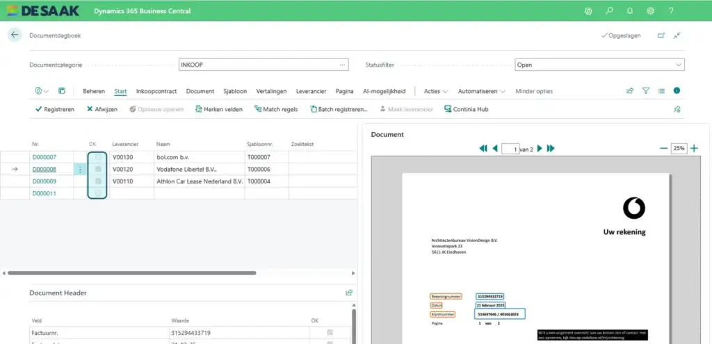
Task: Open the notifications bell
Action: (x=630, y=11)
